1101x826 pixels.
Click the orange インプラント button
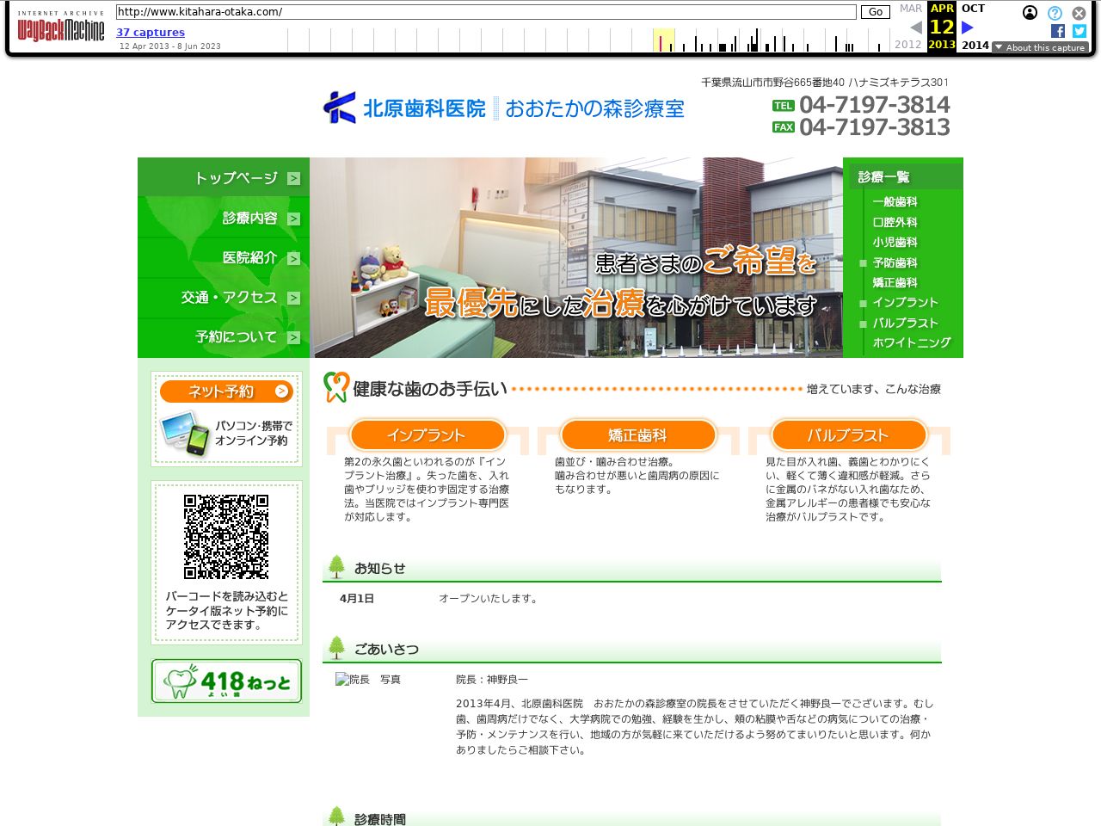click(426, 435)
